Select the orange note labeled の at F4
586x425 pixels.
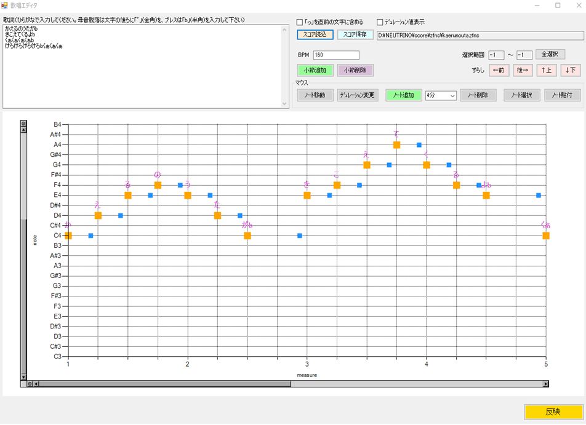pos(158,185)
